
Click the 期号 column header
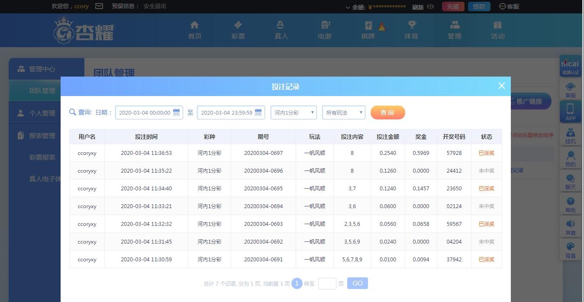(x=263, y=137)
